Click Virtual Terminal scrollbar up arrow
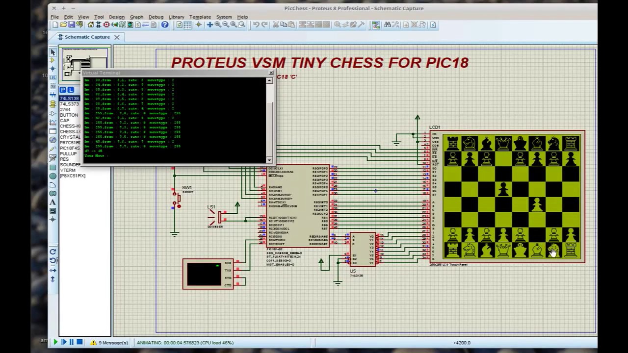Image resolution: width=628 pixels, height=353 pixels. pos(269,80)
